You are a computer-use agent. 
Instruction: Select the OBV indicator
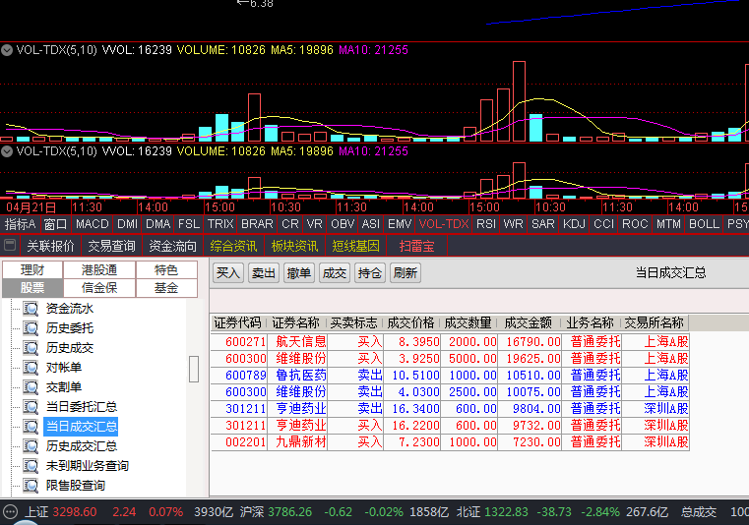[343, 224]
